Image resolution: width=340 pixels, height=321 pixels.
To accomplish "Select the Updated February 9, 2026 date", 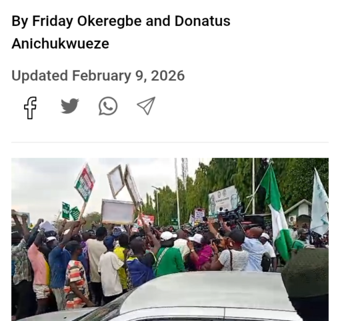I will (x=98, y=76).
